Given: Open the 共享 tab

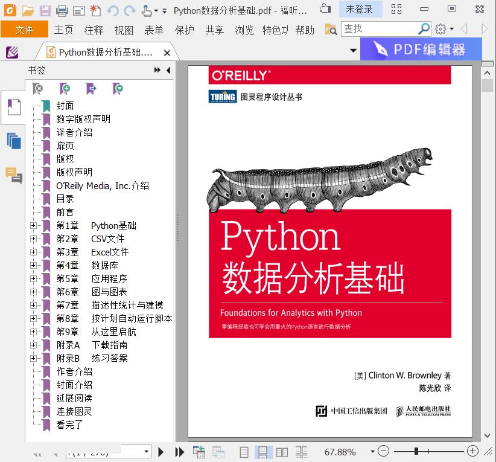Looking at the screenshot, I should [214, 30].
